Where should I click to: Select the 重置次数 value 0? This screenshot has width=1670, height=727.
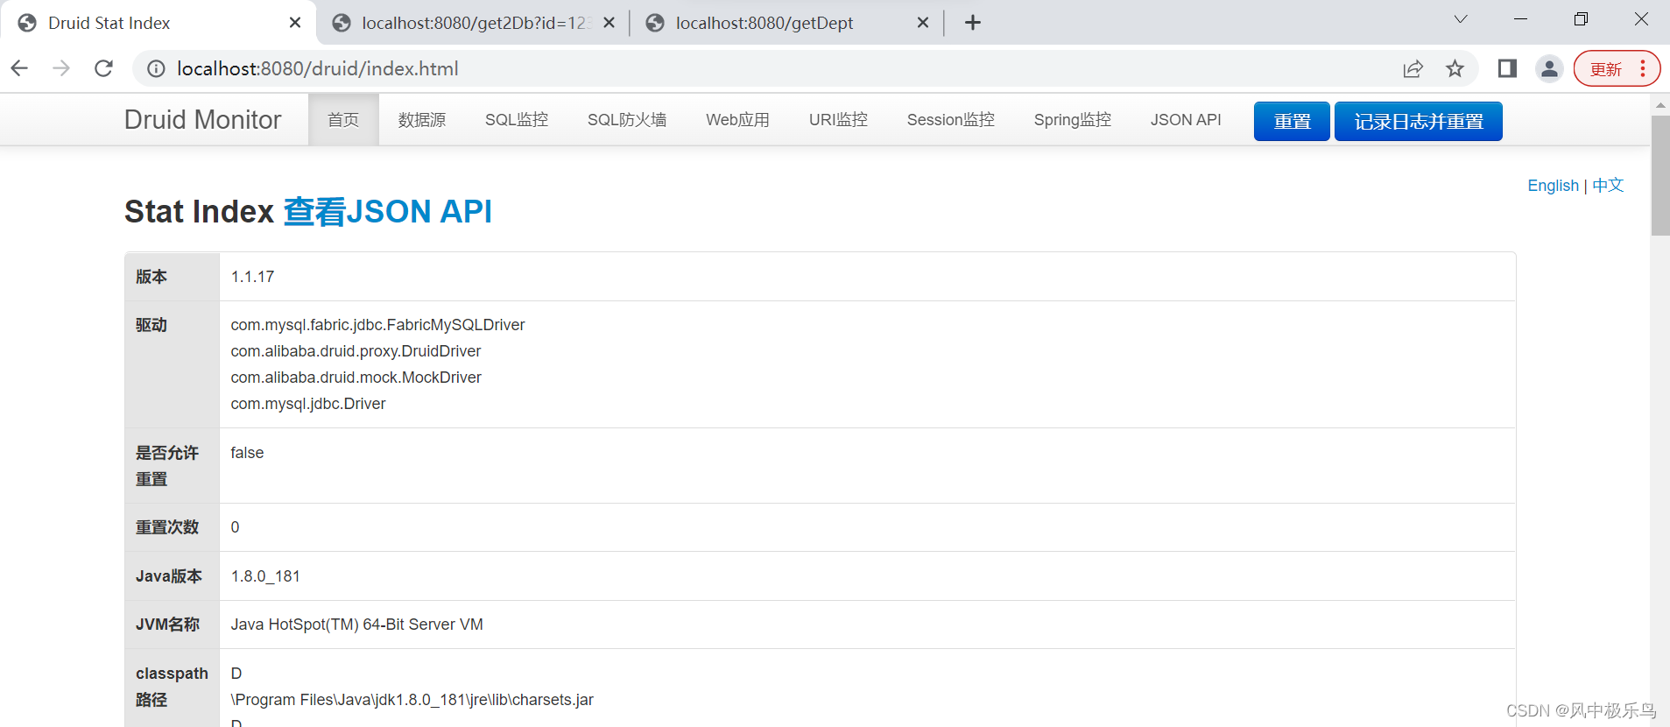point(235,527)
